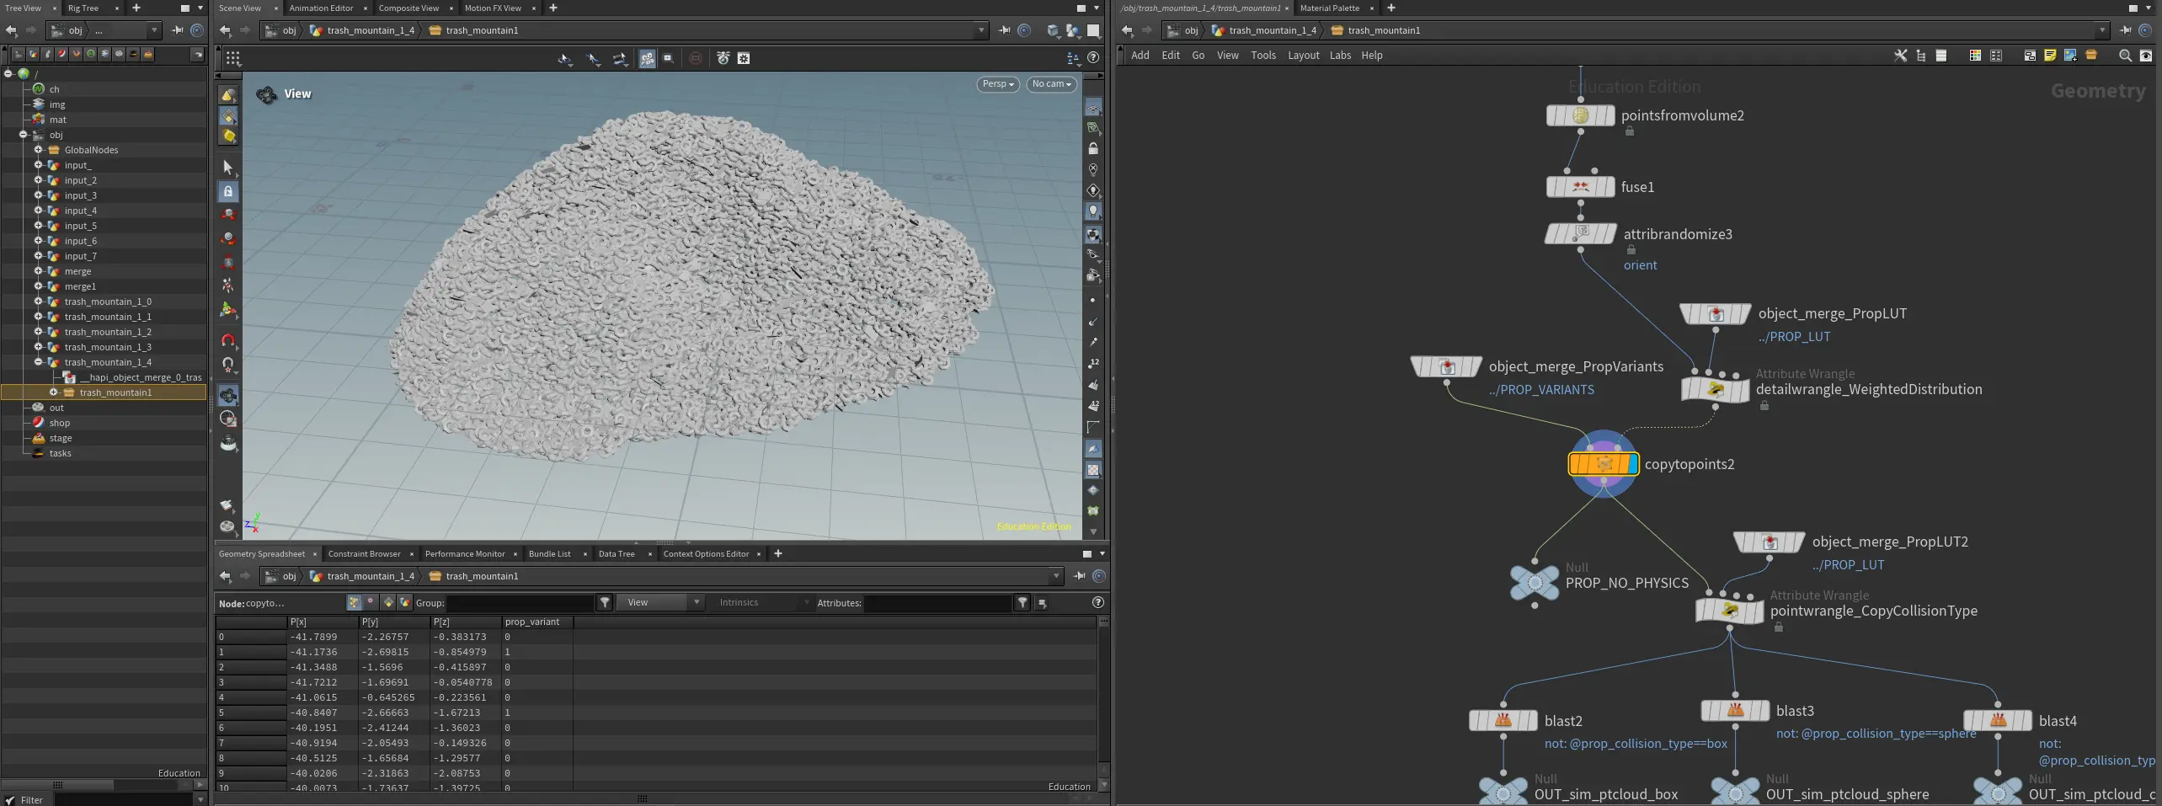Image resolution: width=2162 pixels, height=806 pixels.
Task: Collapse the trash_mountain_1_4 tree node
Action: click(x=38, y=362)
